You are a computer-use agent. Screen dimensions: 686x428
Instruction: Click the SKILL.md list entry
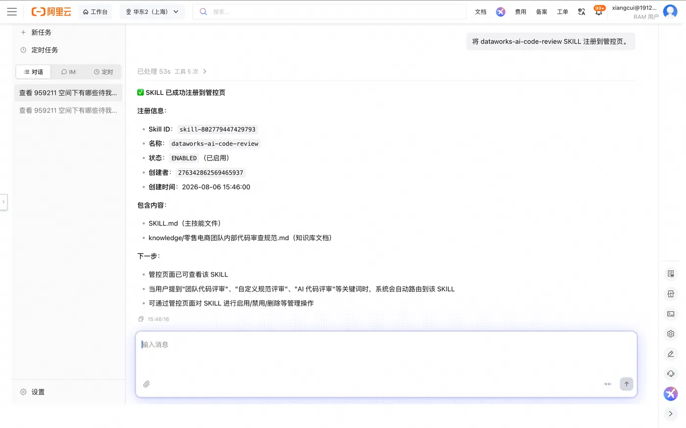click(185, 224)
